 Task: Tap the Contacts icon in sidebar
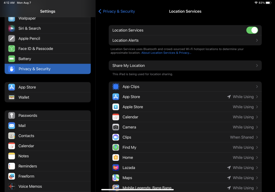tap(12, 136)
